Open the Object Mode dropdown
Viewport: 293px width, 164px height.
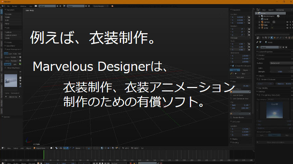point(39,148)
